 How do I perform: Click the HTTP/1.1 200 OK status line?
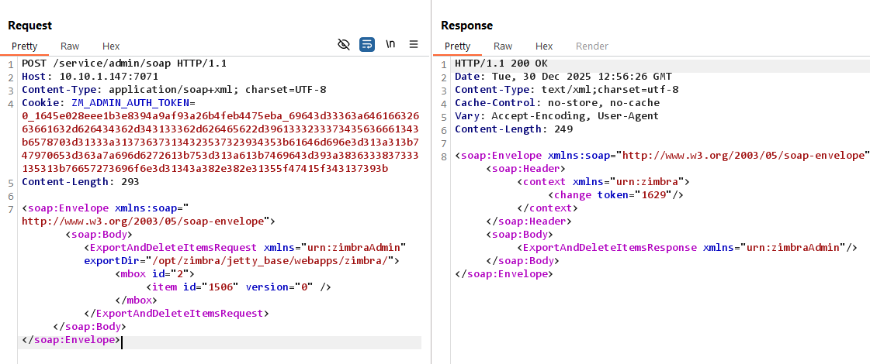coord(501,63)
